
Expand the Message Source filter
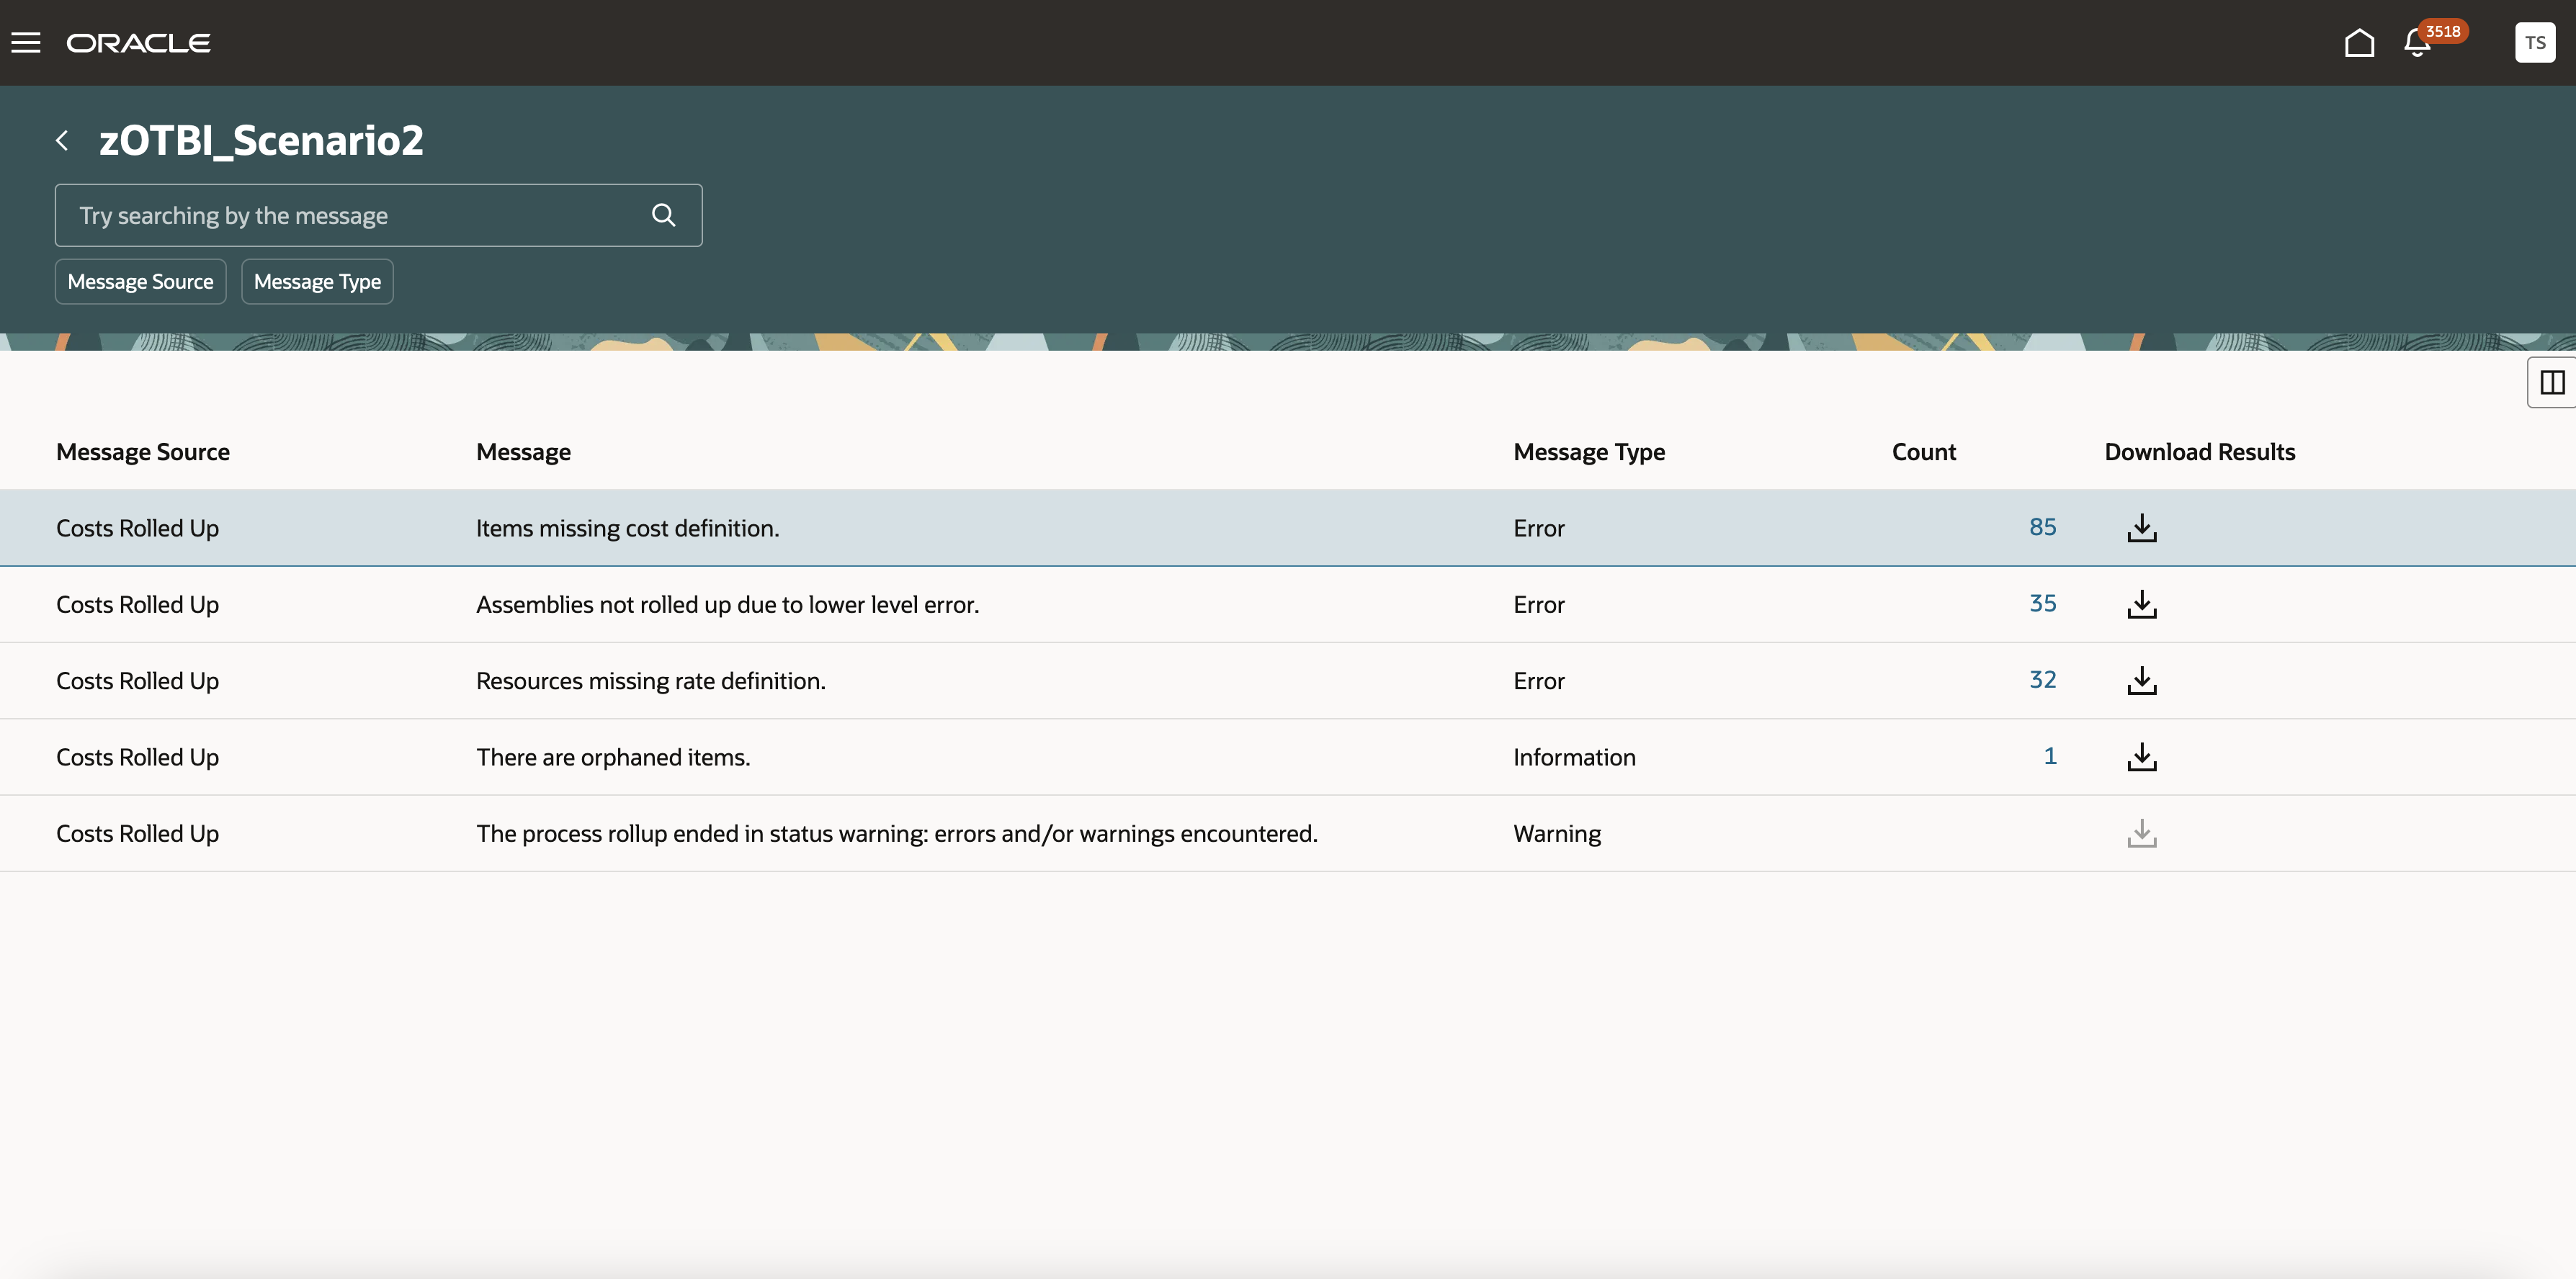140,282
